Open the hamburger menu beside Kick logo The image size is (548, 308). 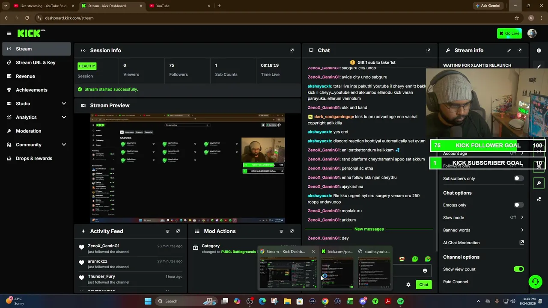point(9,33)
